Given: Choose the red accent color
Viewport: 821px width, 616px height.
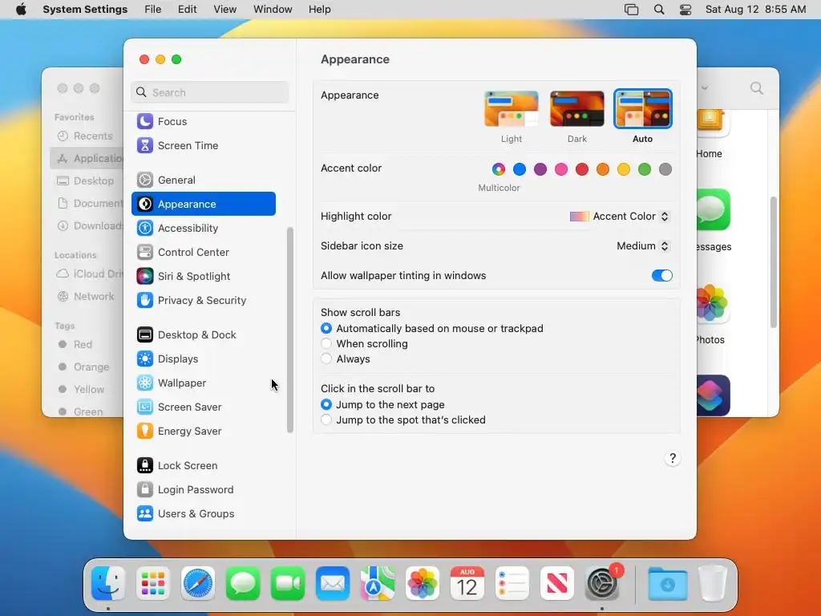Looking at the screenshot, I should click(582, 169).
